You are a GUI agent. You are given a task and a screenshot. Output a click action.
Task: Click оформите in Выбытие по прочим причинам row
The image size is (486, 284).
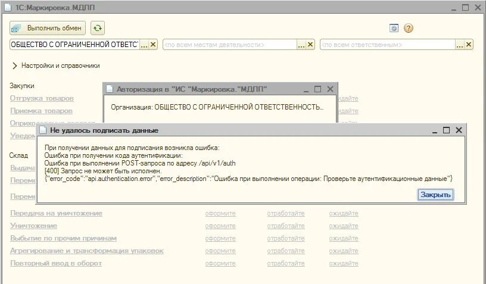click(220, 239)
